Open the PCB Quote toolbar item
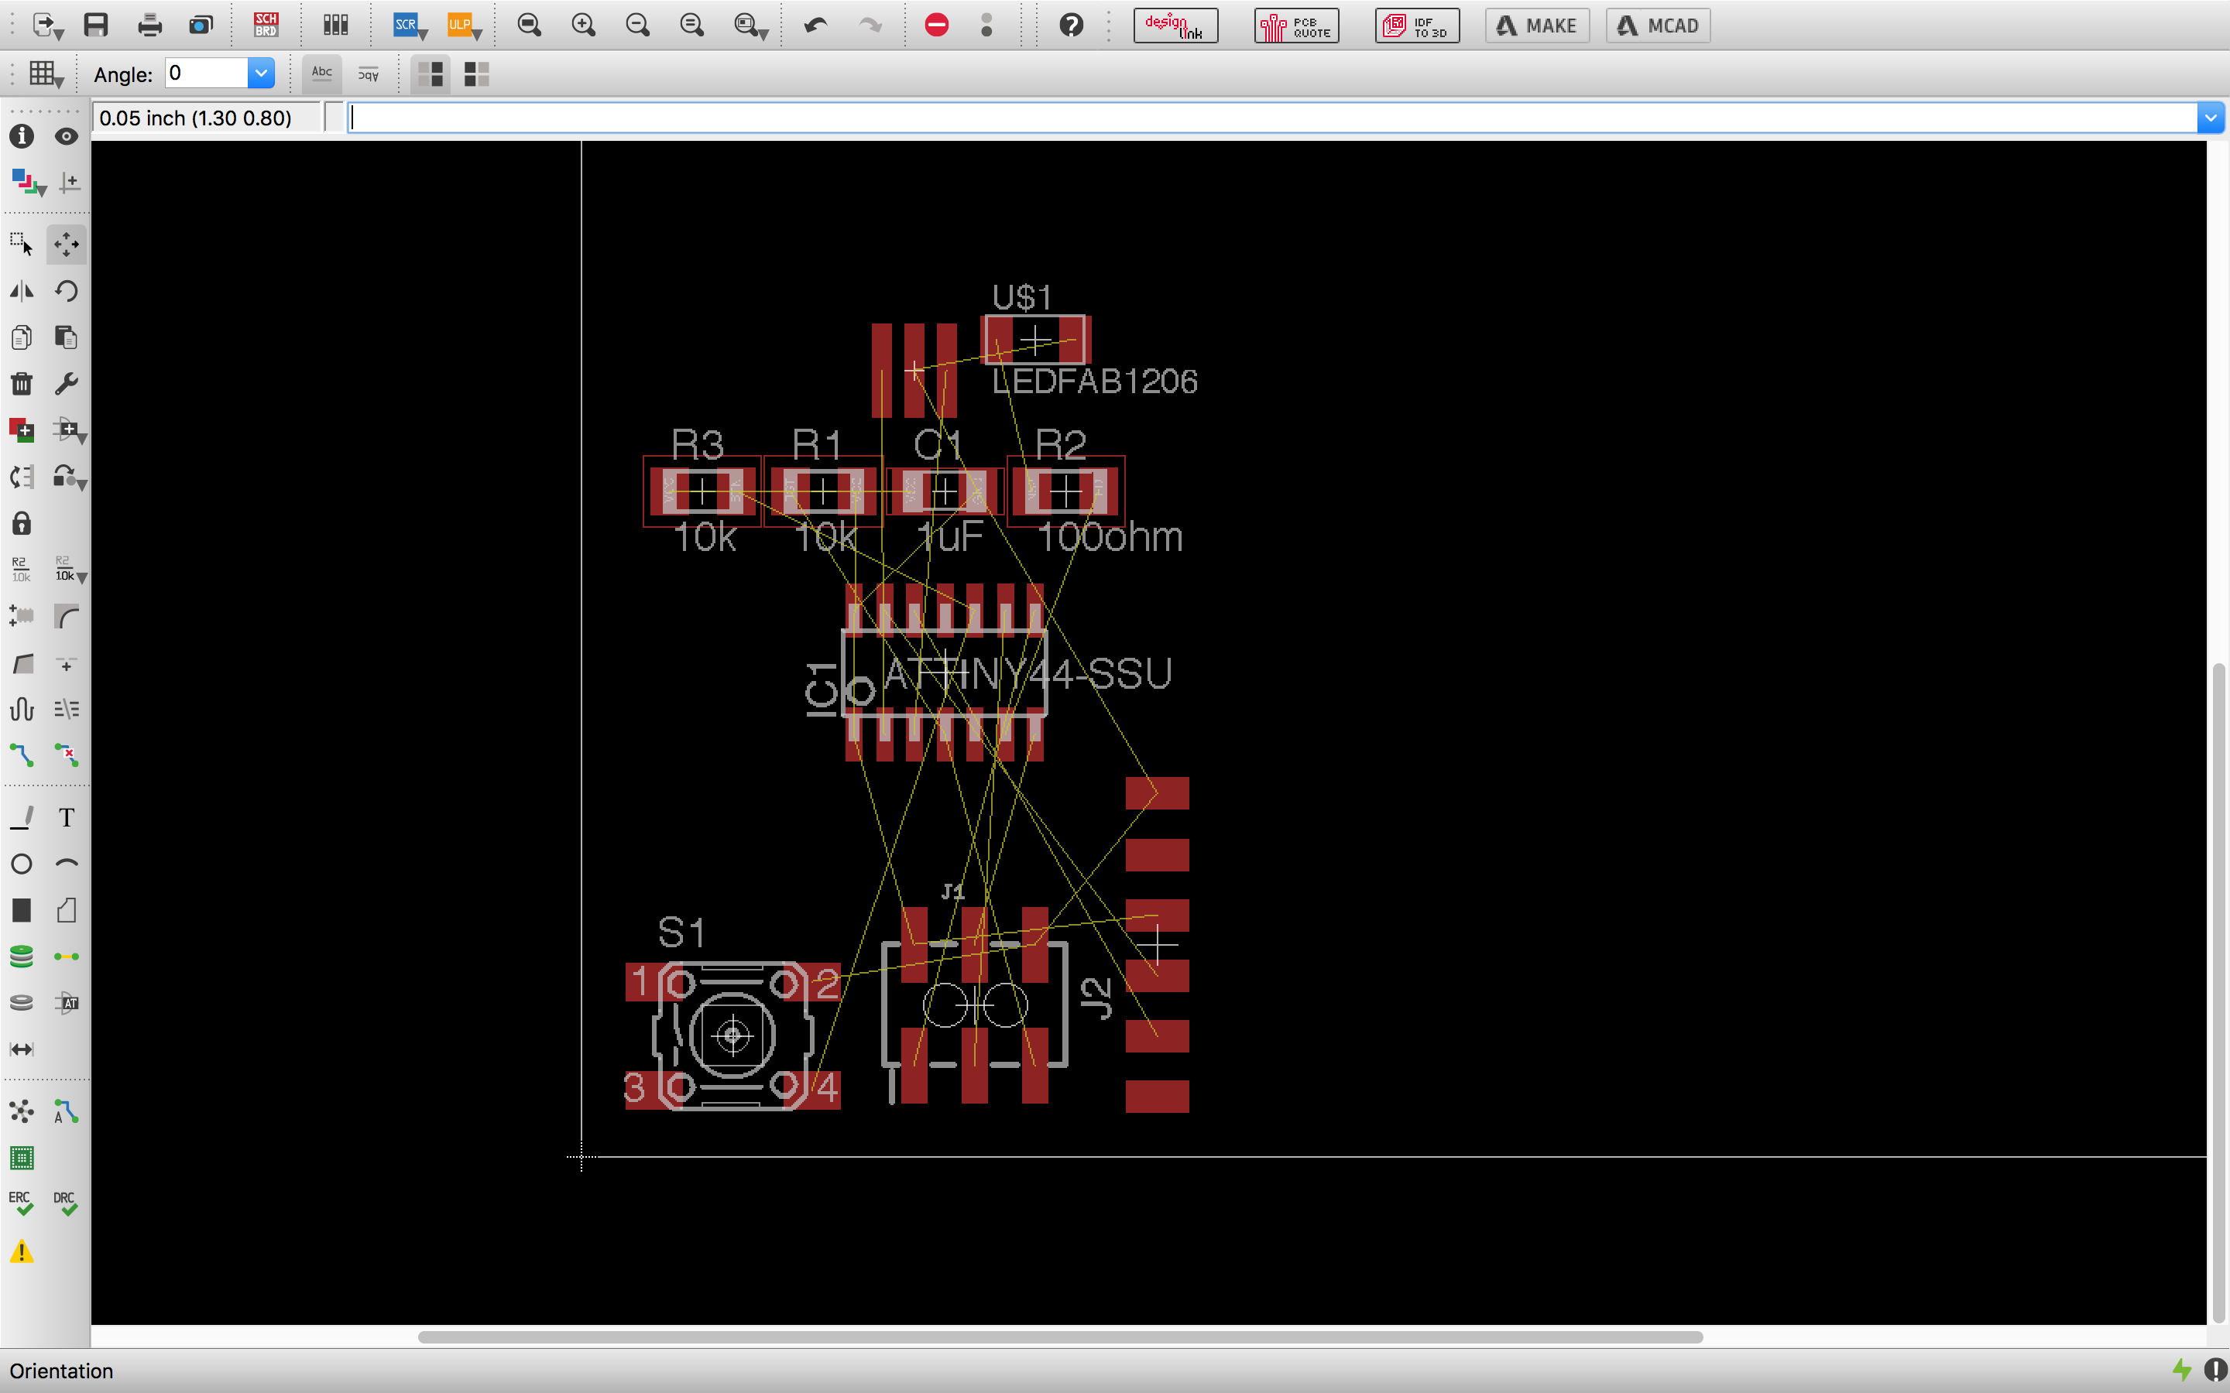Image resolution: width=2230 pixels, height=1393 pixels. point(1295,26)
